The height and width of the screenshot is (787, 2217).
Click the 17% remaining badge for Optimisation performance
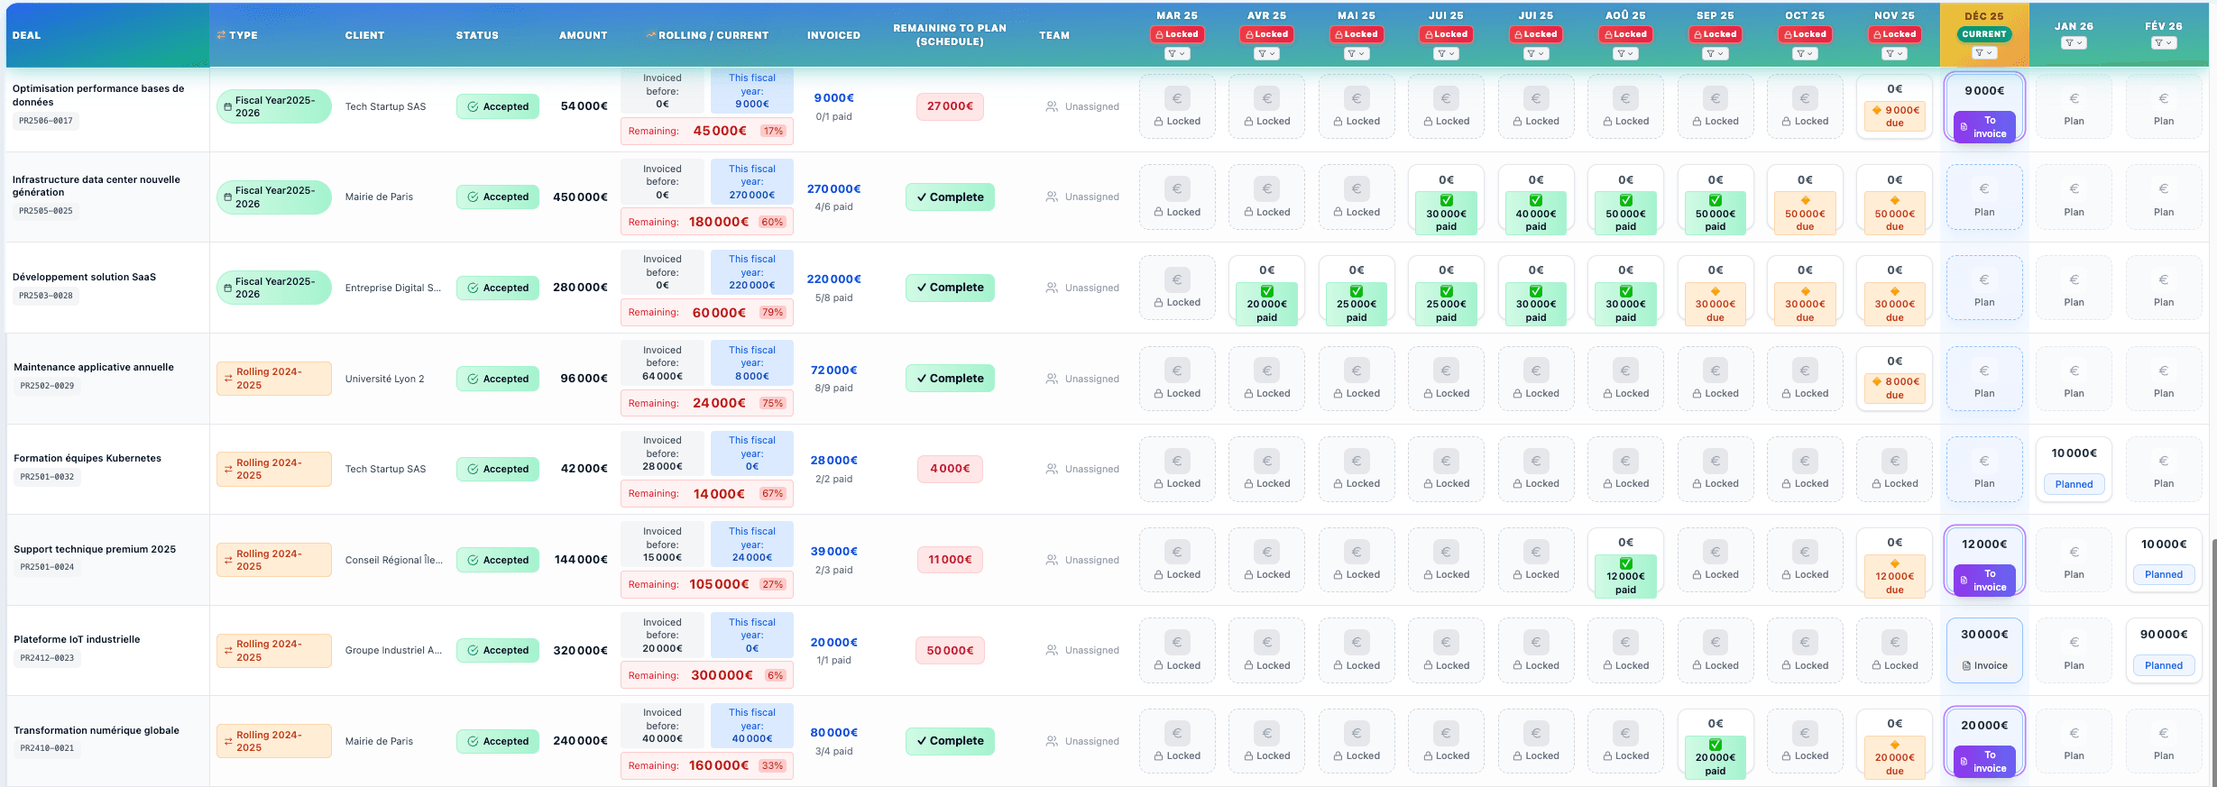[x=773, y=132]
